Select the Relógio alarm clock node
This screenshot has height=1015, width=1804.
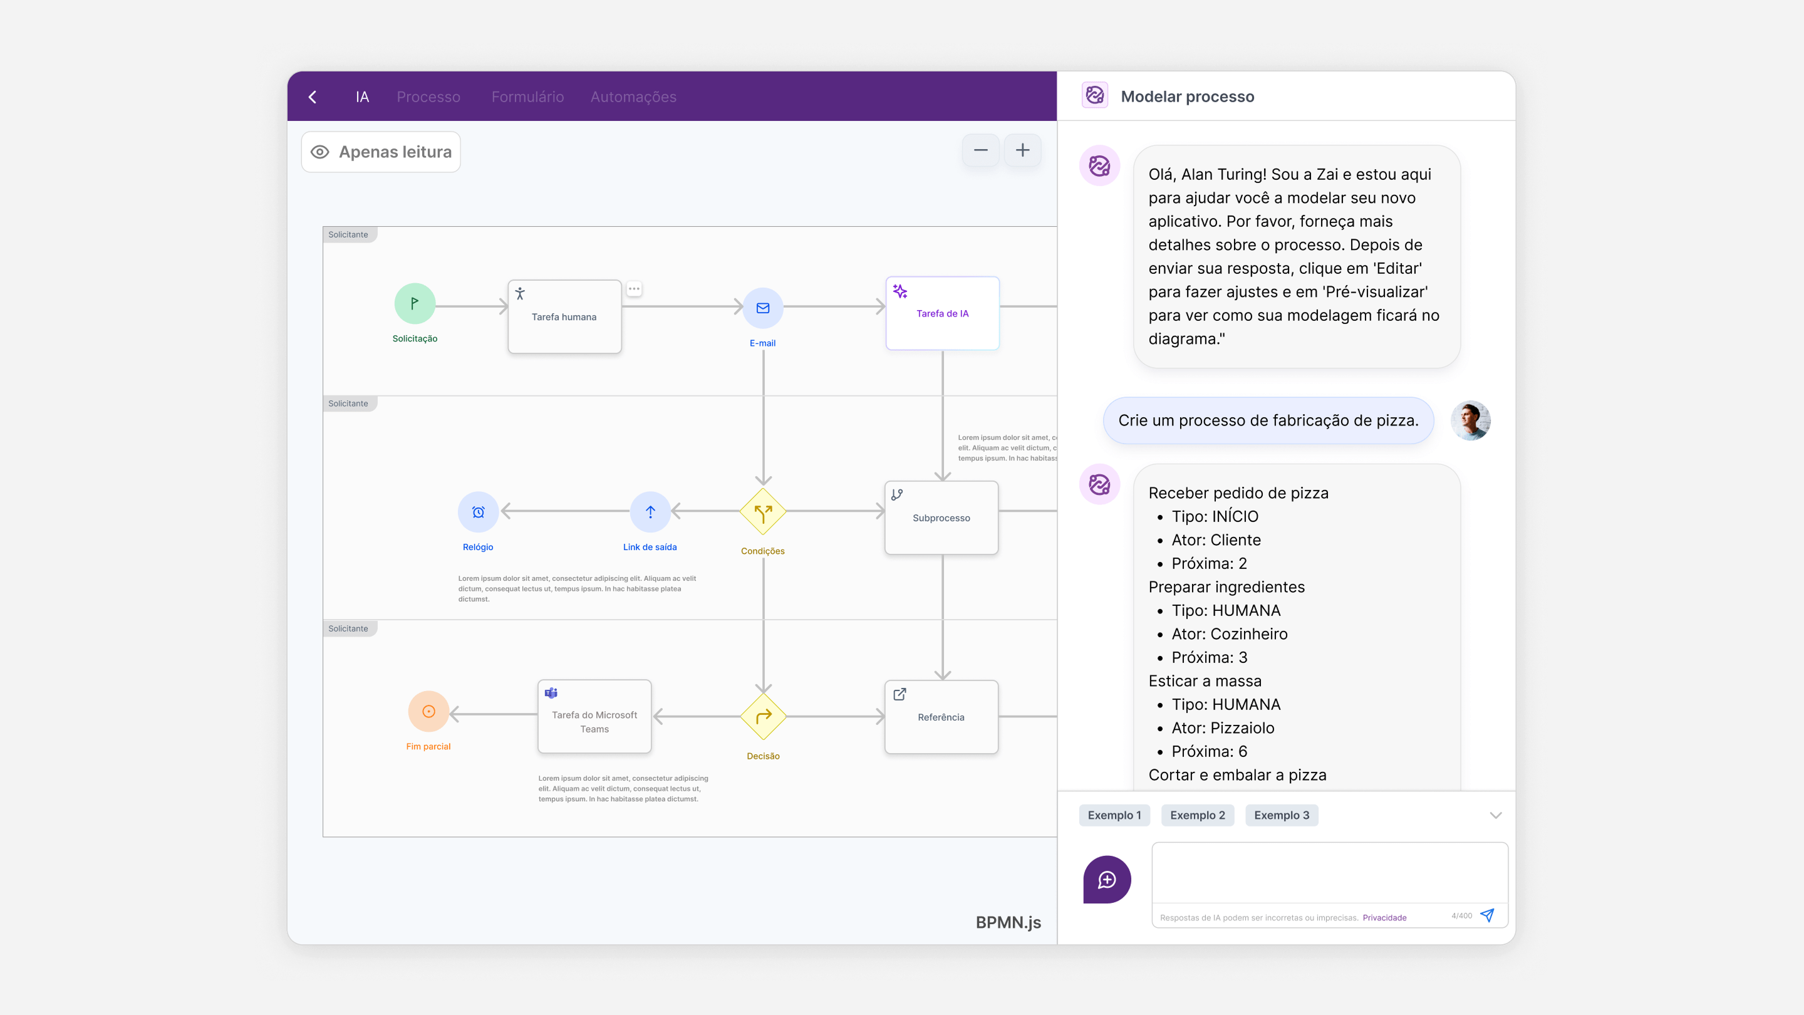point(479,512)
